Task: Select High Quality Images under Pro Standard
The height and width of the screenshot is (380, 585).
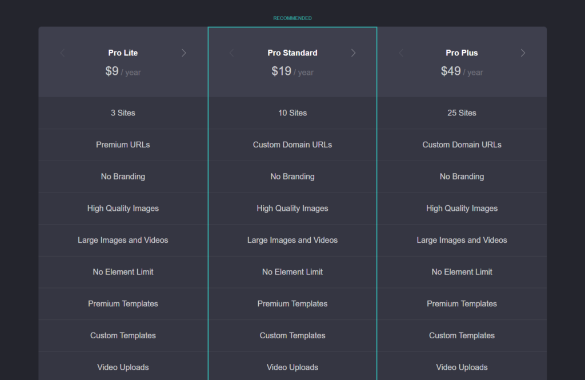Action: coord(292,208)
